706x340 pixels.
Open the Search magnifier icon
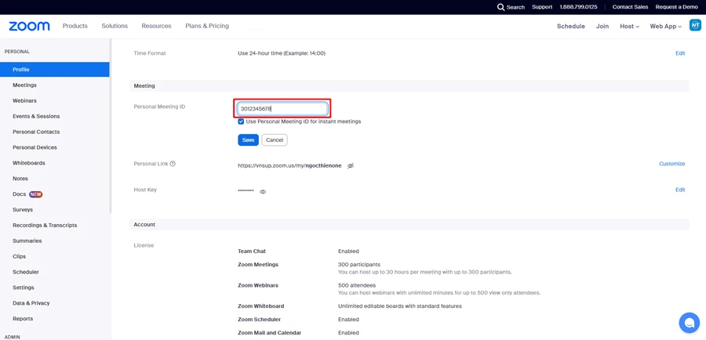tap(501, 7)
